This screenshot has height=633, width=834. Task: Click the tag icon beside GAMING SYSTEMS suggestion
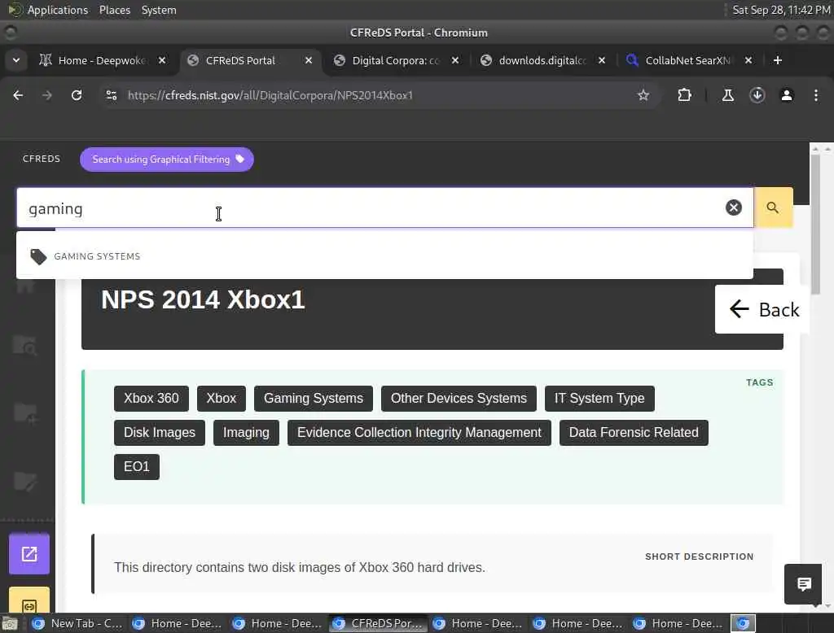click(38, 257)
